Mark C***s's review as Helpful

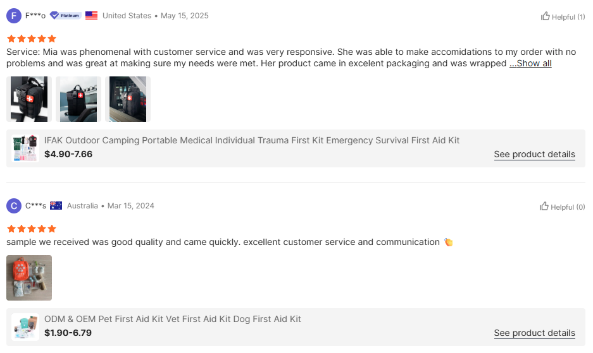pos(562,206)
